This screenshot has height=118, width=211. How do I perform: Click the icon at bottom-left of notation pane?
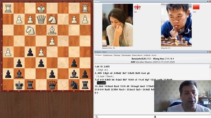point(97,117)
